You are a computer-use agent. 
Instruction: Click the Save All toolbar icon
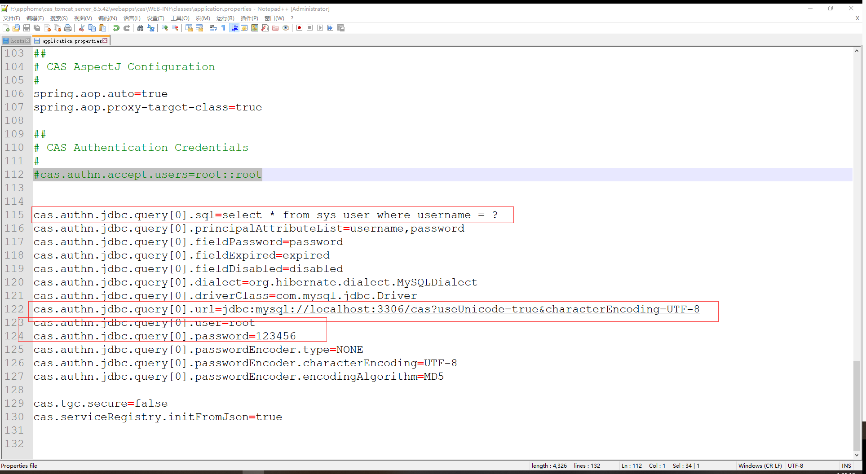37,28
